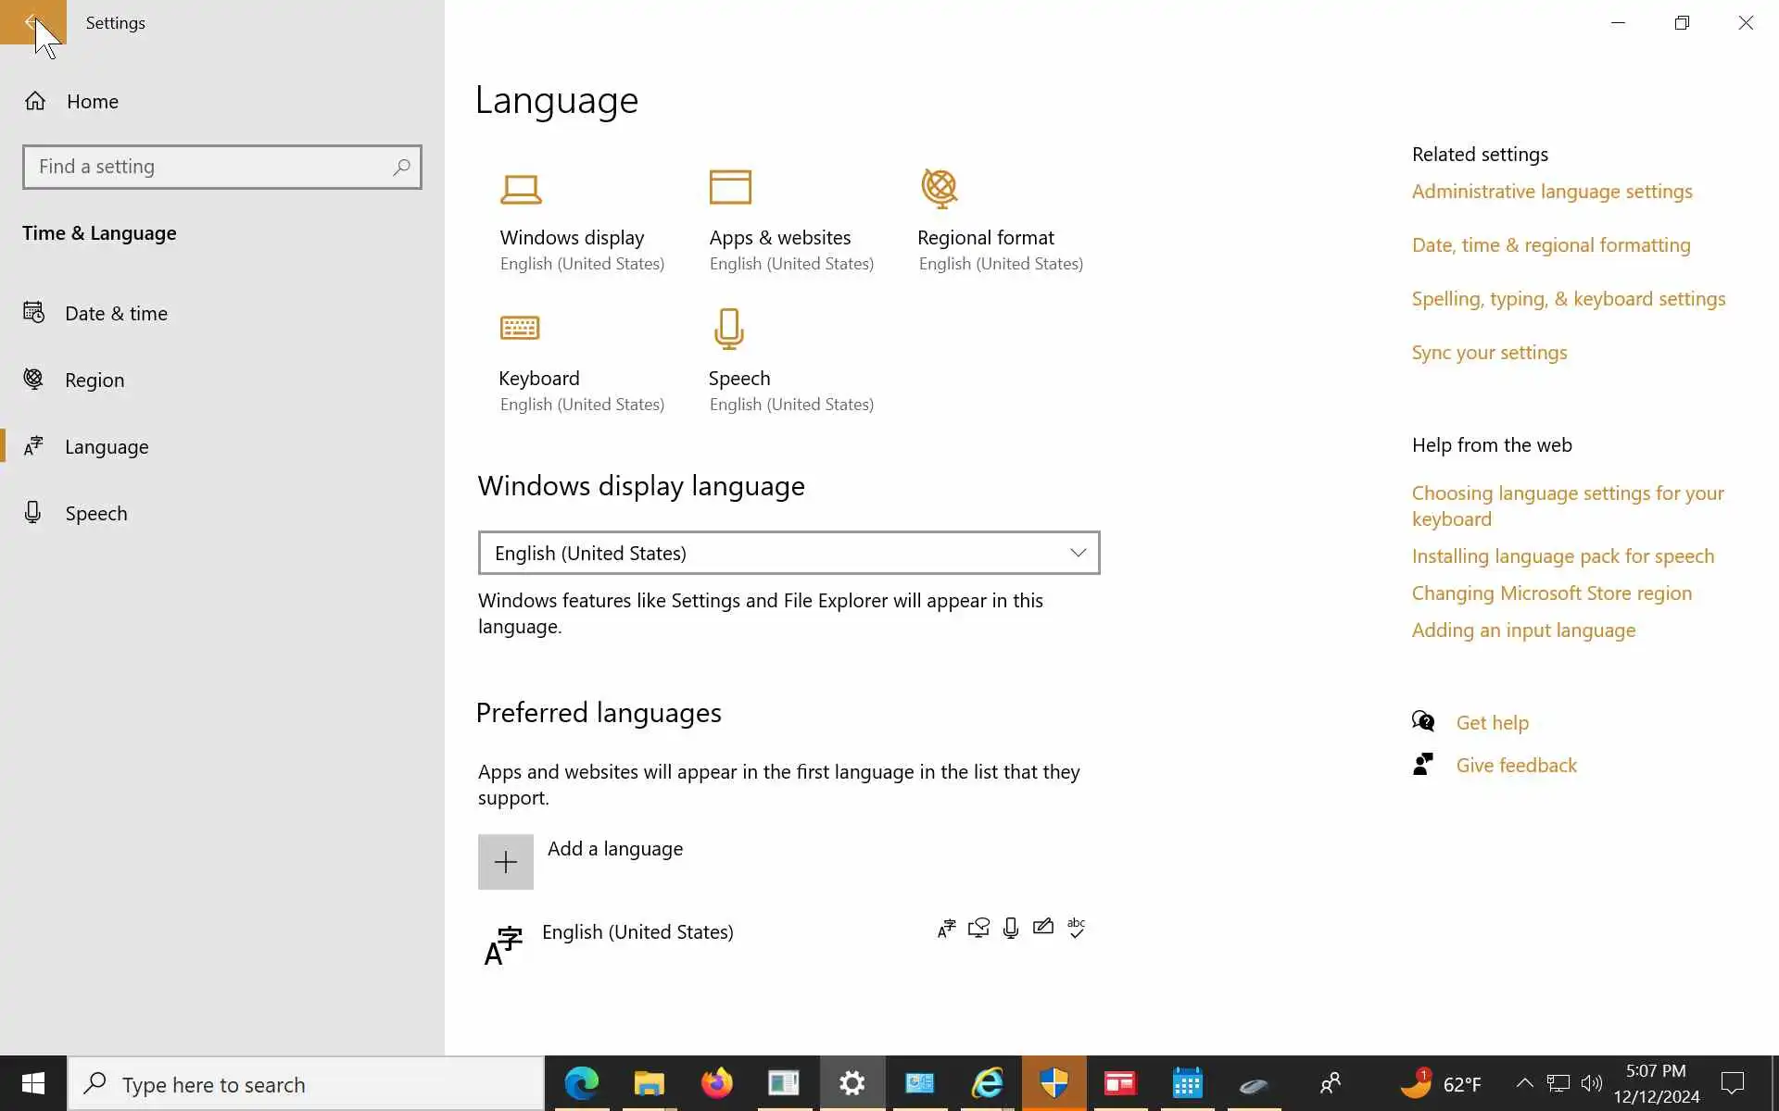1779x1111 pixels.
Task: Open the Region settings page
Action: pyautogui.click(x=95, y=381)
